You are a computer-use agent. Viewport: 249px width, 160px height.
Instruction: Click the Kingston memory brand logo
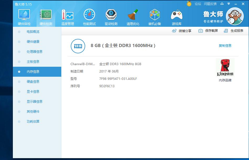click(225, 68)
